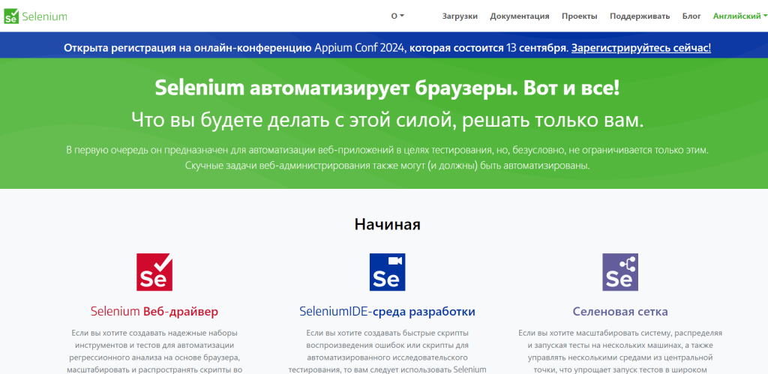768x374 pixels.
Task: Click the headline "Selenium автоматизирует браузеры. Вот и все!"
Action: [388, 88]
